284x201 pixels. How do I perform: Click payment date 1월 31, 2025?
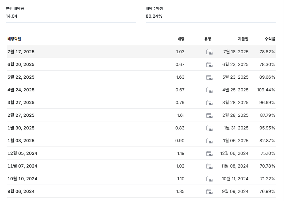click(236, 128)
